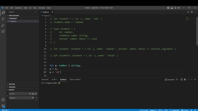This screenshot has width=198, height=111.
Task: Click Ln 17, Col 9 in status bar
Action: click(x=144, y=110)
